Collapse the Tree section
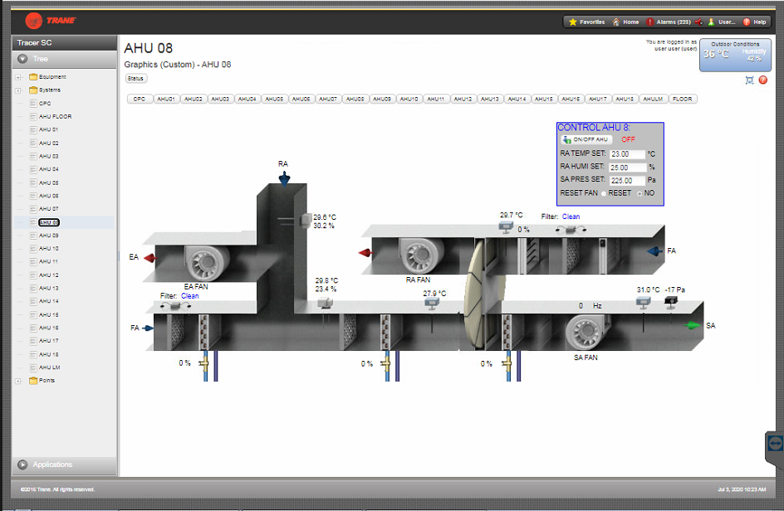784x511 pixels. tap(22, 59)
